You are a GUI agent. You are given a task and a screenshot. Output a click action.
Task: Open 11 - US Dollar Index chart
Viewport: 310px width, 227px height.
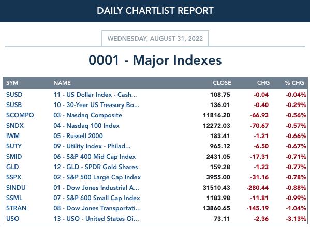(x=95, y=95)
